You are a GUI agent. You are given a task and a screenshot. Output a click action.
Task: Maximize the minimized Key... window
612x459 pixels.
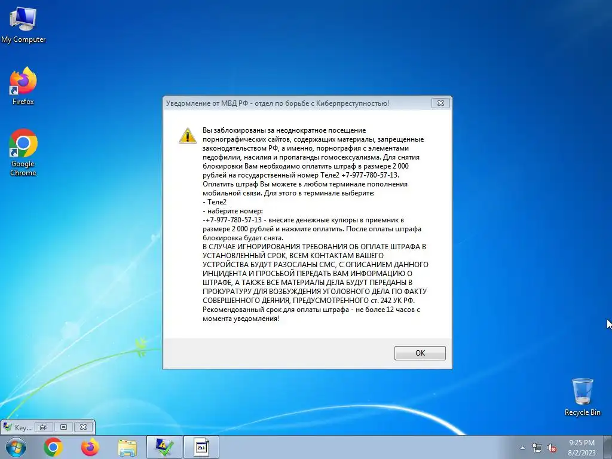coord(63,427)
